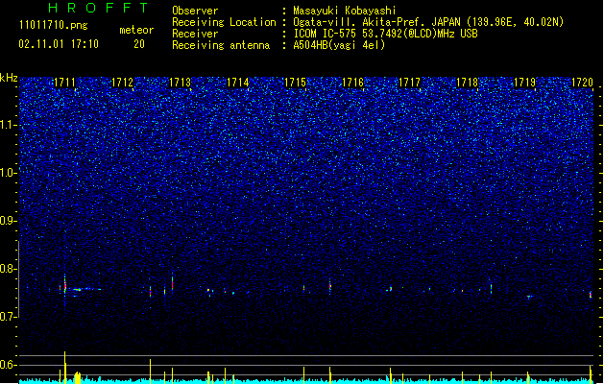Click the meteor echo streak near 1713
Image resolution: width=604 pixels, height=384 pixels.
coord(172,284)
